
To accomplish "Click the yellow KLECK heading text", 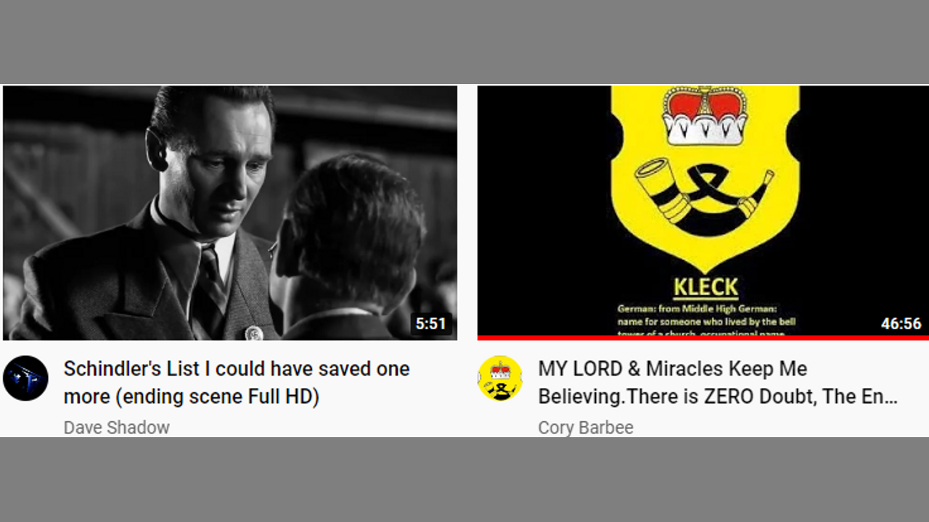I will tap(705, 288).
